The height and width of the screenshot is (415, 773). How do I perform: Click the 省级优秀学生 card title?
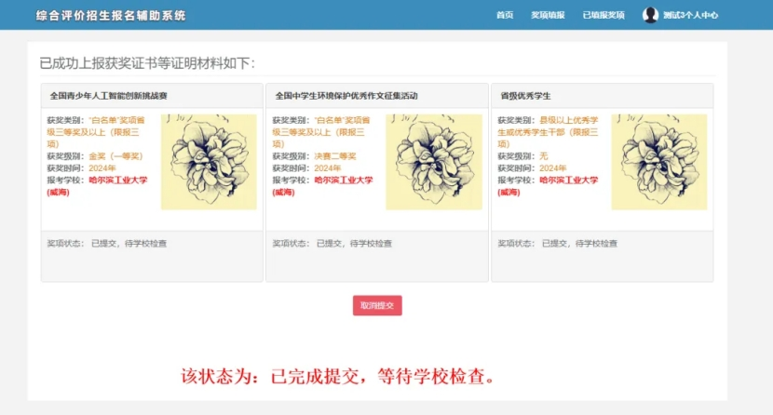[x=526, y=96]
